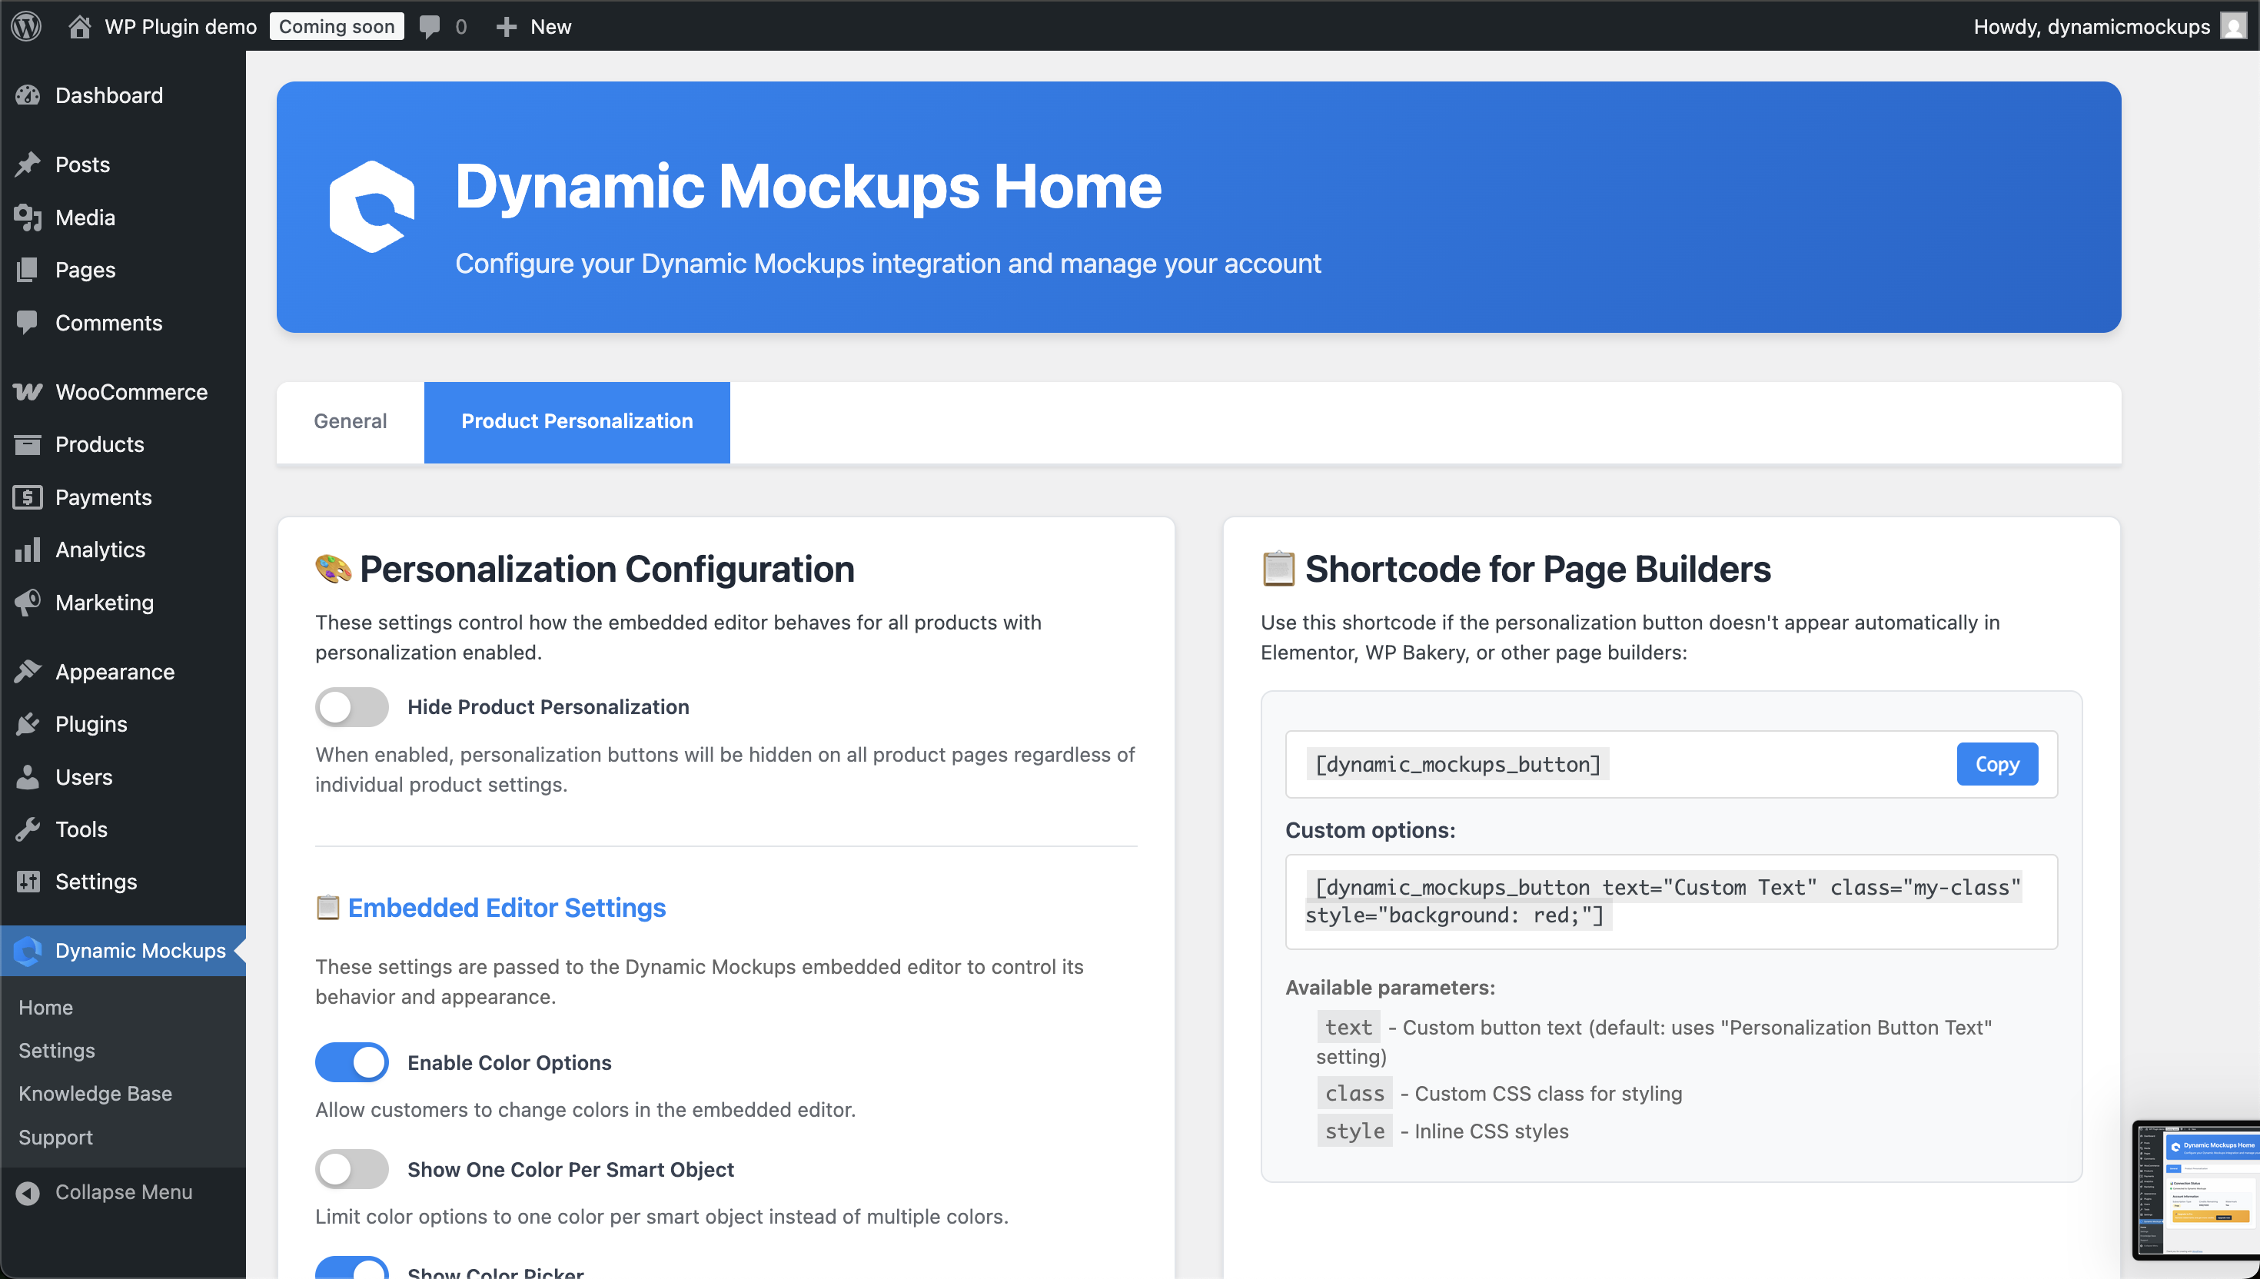Open Analytics via the bar chart icon
Image resolution: width=2260 pixels, height=1279 pixels.
[x=27, y=549]
